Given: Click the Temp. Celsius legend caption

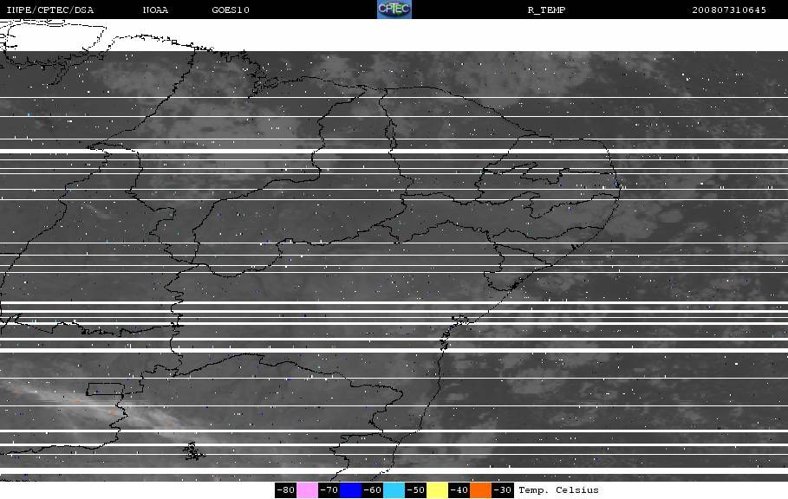Looking at the screenshot, I should click(x=558, y=490).
